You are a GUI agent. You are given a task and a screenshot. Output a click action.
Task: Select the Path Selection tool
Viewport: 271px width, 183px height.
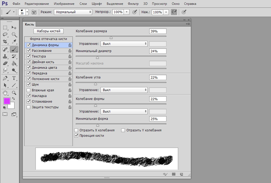tap(5, 85)
